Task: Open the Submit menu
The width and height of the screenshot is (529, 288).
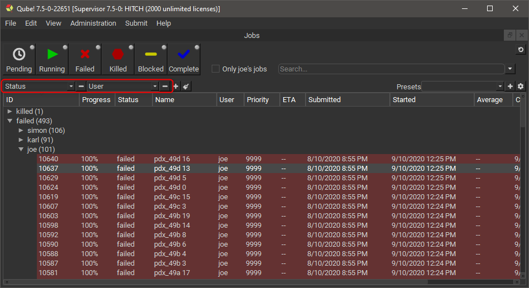Action: 136,23
